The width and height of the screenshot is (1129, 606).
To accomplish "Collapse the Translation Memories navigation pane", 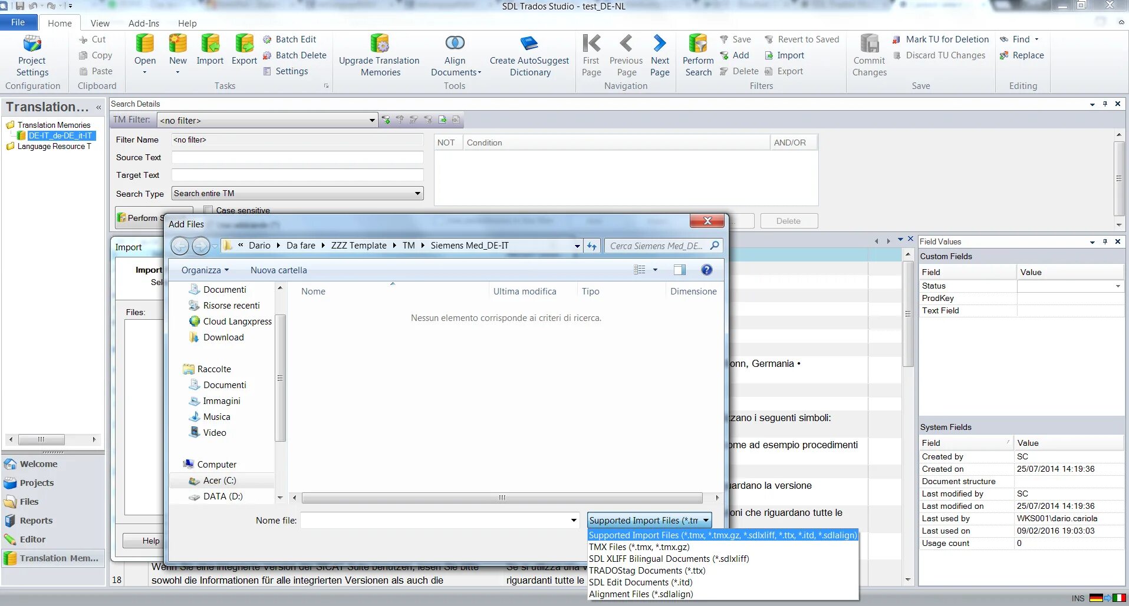I will [98, 107].
